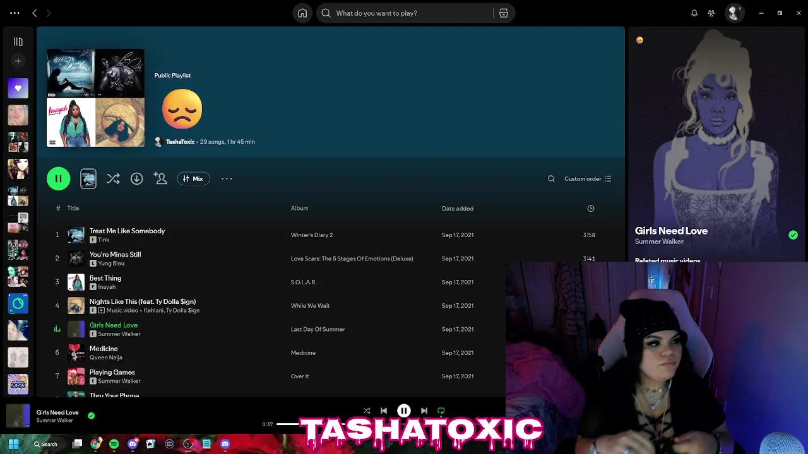
Task: Open Friend Activity people icon
Action: coord(711,13)
